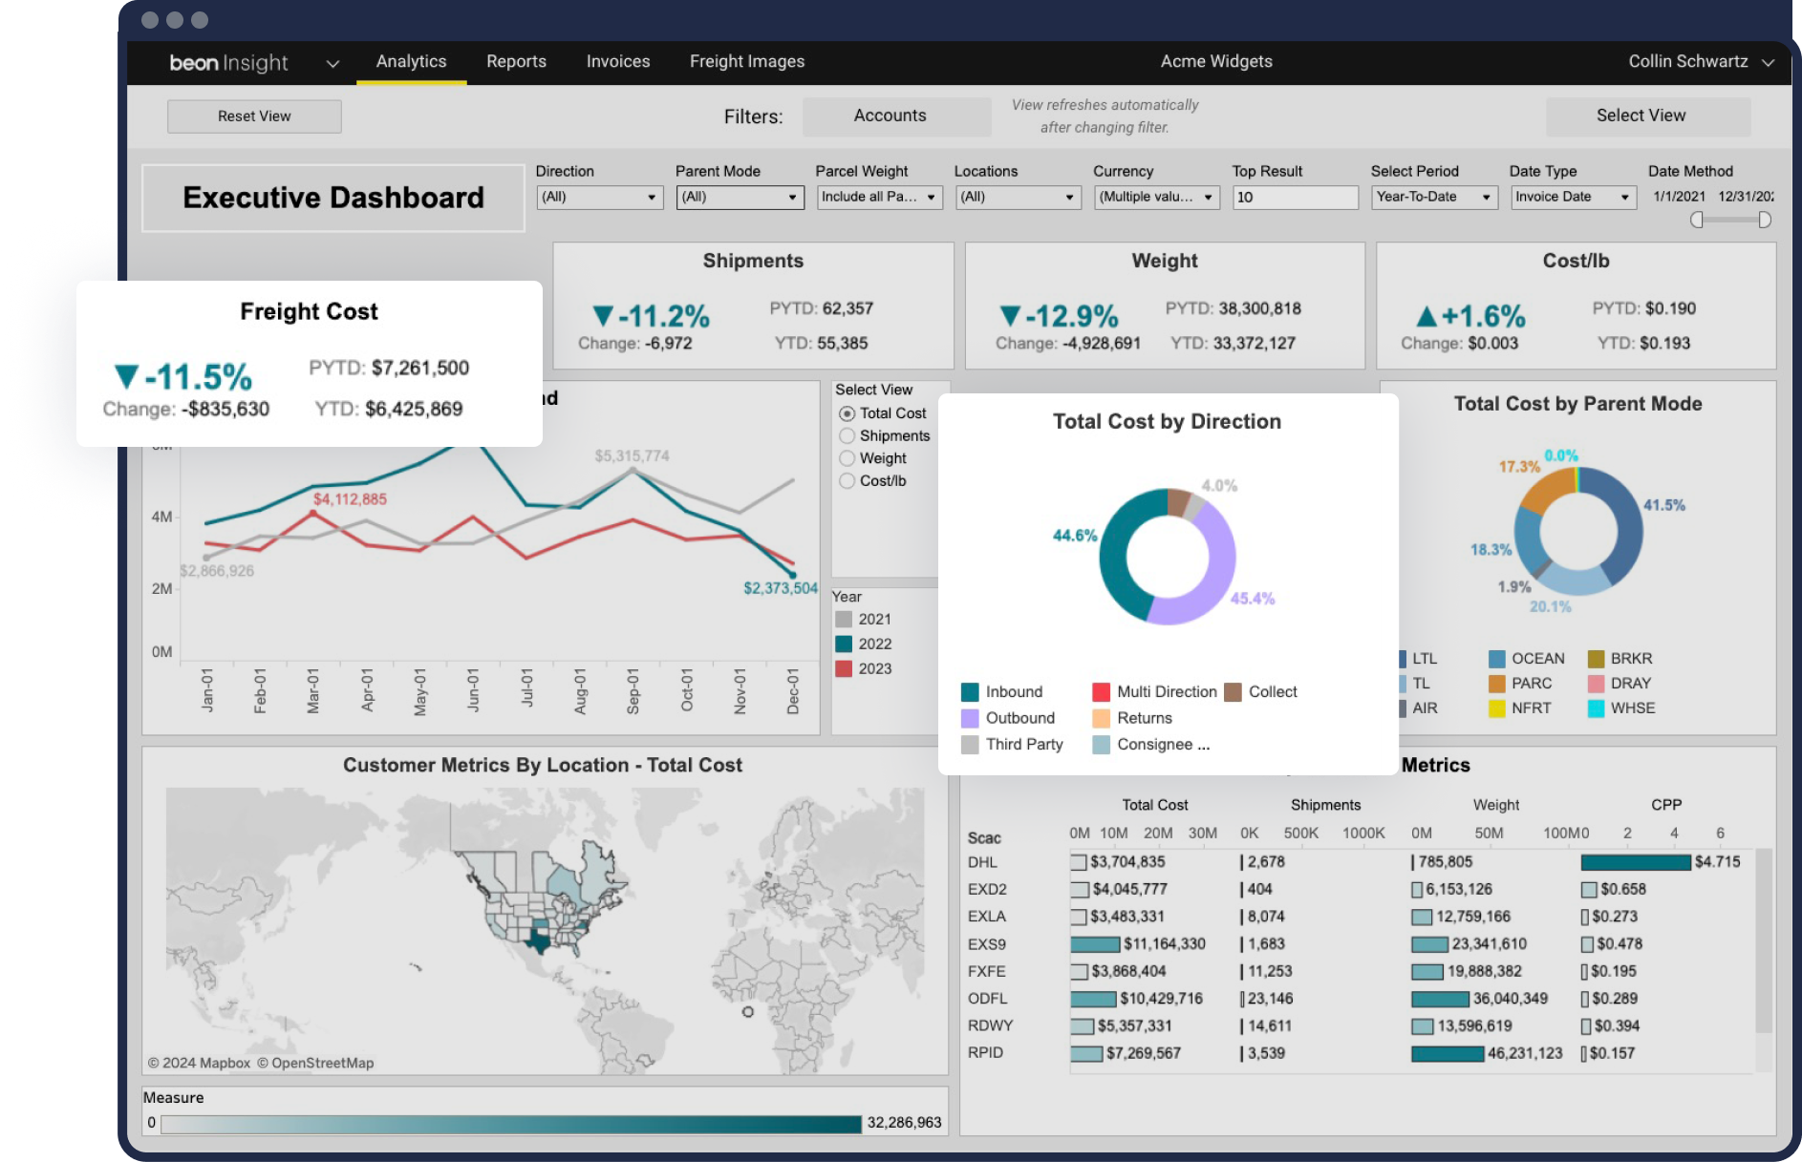Click the Freight Cost down-arrow indicator
The image size is (1802, 1162).
coord(126,377)
